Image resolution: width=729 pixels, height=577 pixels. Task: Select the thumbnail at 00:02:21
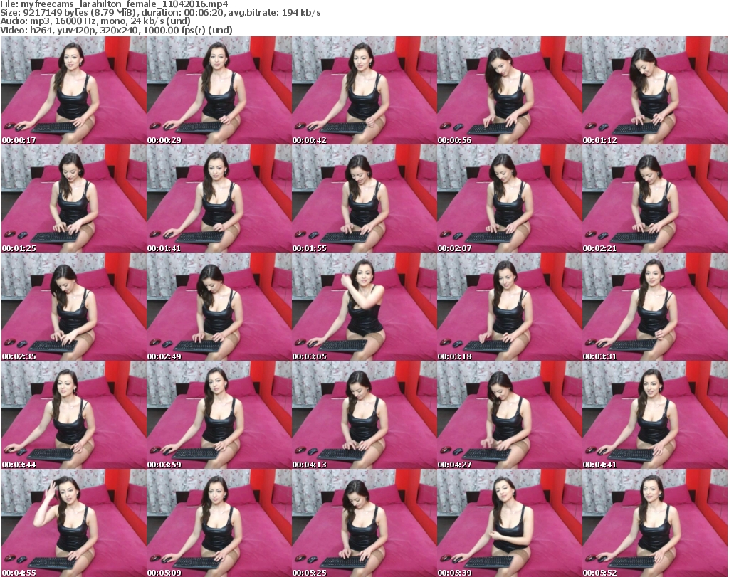655,198
